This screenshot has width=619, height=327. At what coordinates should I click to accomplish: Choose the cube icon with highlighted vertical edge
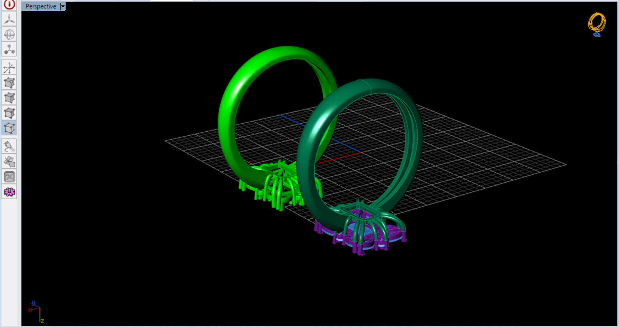(x=9, y=97)
